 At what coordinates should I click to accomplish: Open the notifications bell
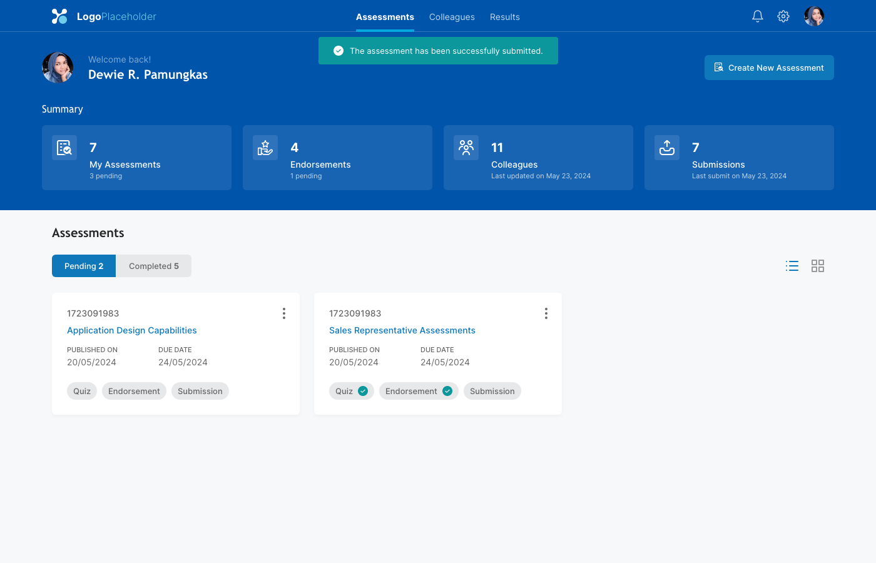(757, 16)
